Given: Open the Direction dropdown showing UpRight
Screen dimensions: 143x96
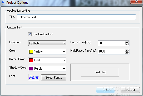Looking at the screenshot, I should pos(47,43).
